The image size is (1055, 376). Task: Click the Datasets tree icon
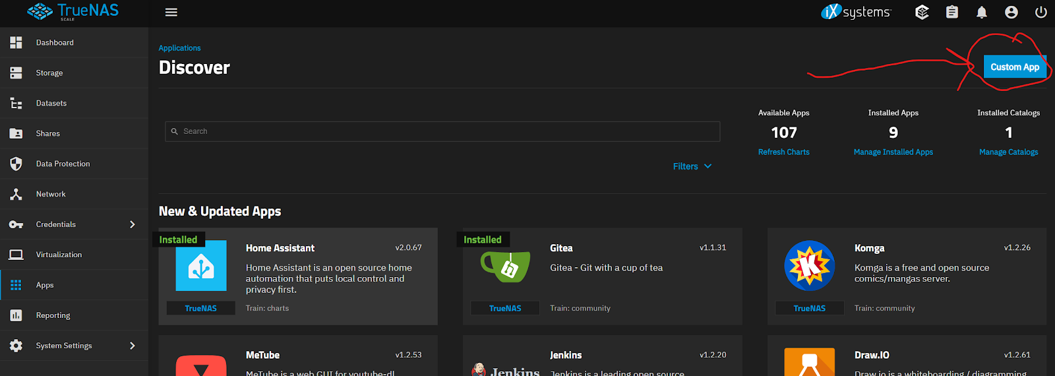[16, 103]
